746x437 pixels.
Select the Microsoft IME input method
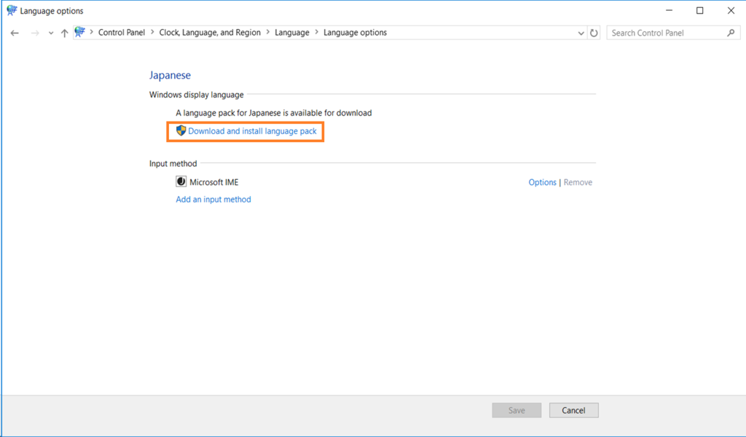point(214,182)
